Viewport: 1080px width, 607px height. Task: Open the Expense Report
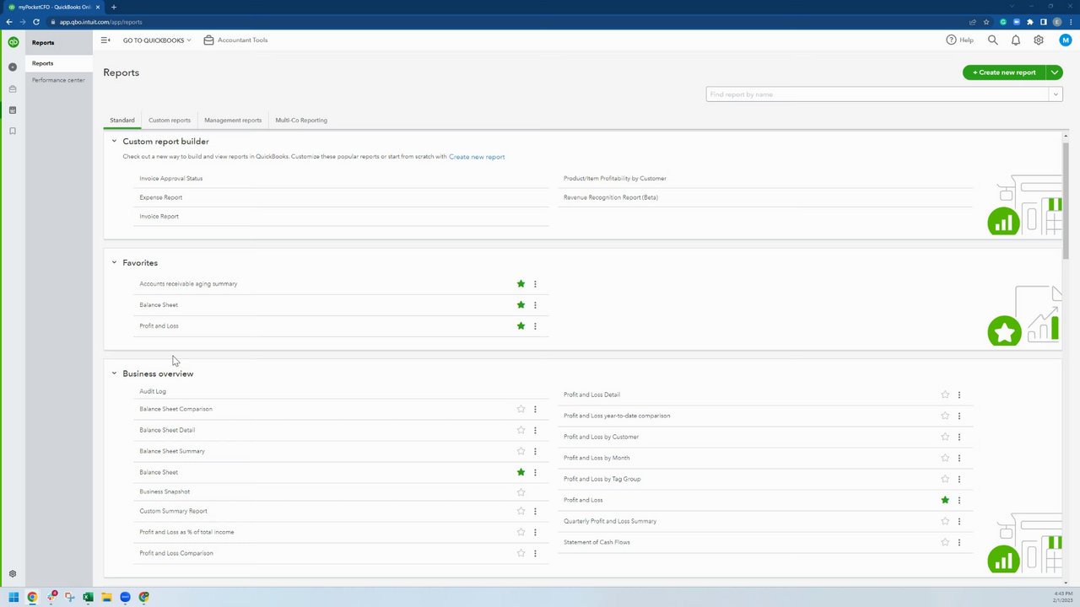pyautogui.click(x=161, y=197)
